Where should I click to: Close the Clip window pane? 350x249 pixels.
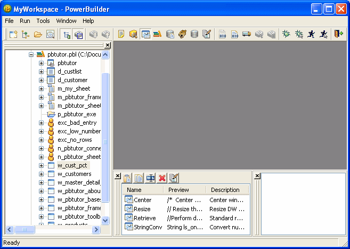point(118,176)
